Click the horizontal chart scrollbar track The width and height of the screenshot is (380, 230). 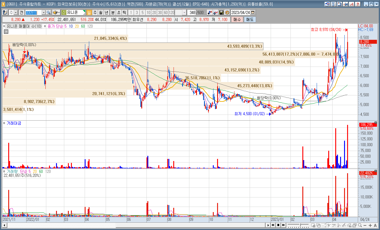click(x=135, y=225)
